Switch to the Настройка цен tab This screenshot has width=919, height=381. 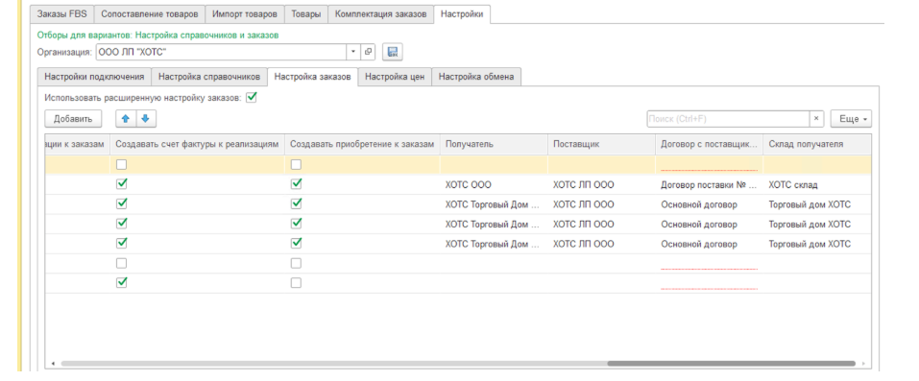point(395,77)
